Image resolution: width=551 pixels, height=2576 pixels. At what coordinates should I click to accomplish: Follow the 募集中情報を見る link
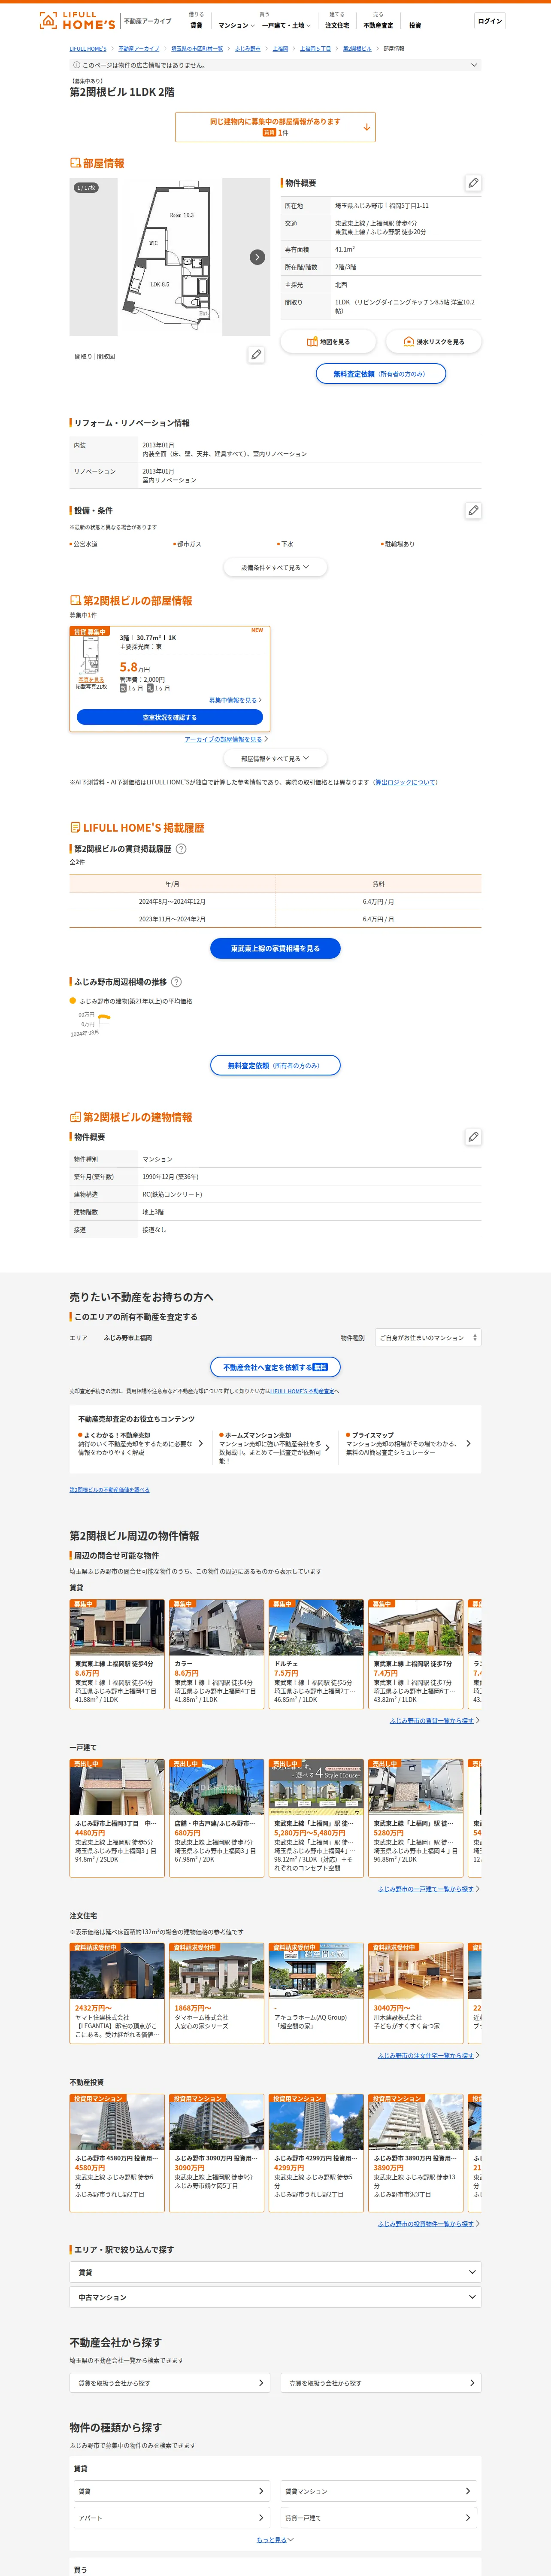point(235,700)
